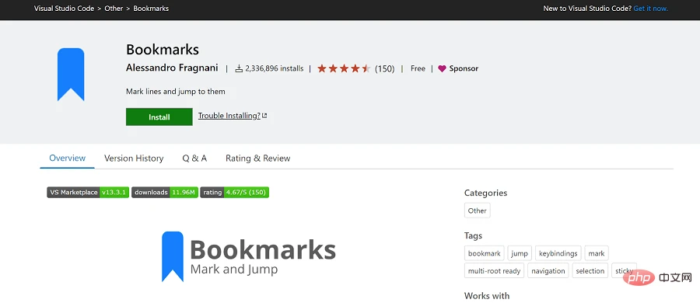Open the Overview tab
Viewport: 700px width, 303px height.
tap(68, 158)
